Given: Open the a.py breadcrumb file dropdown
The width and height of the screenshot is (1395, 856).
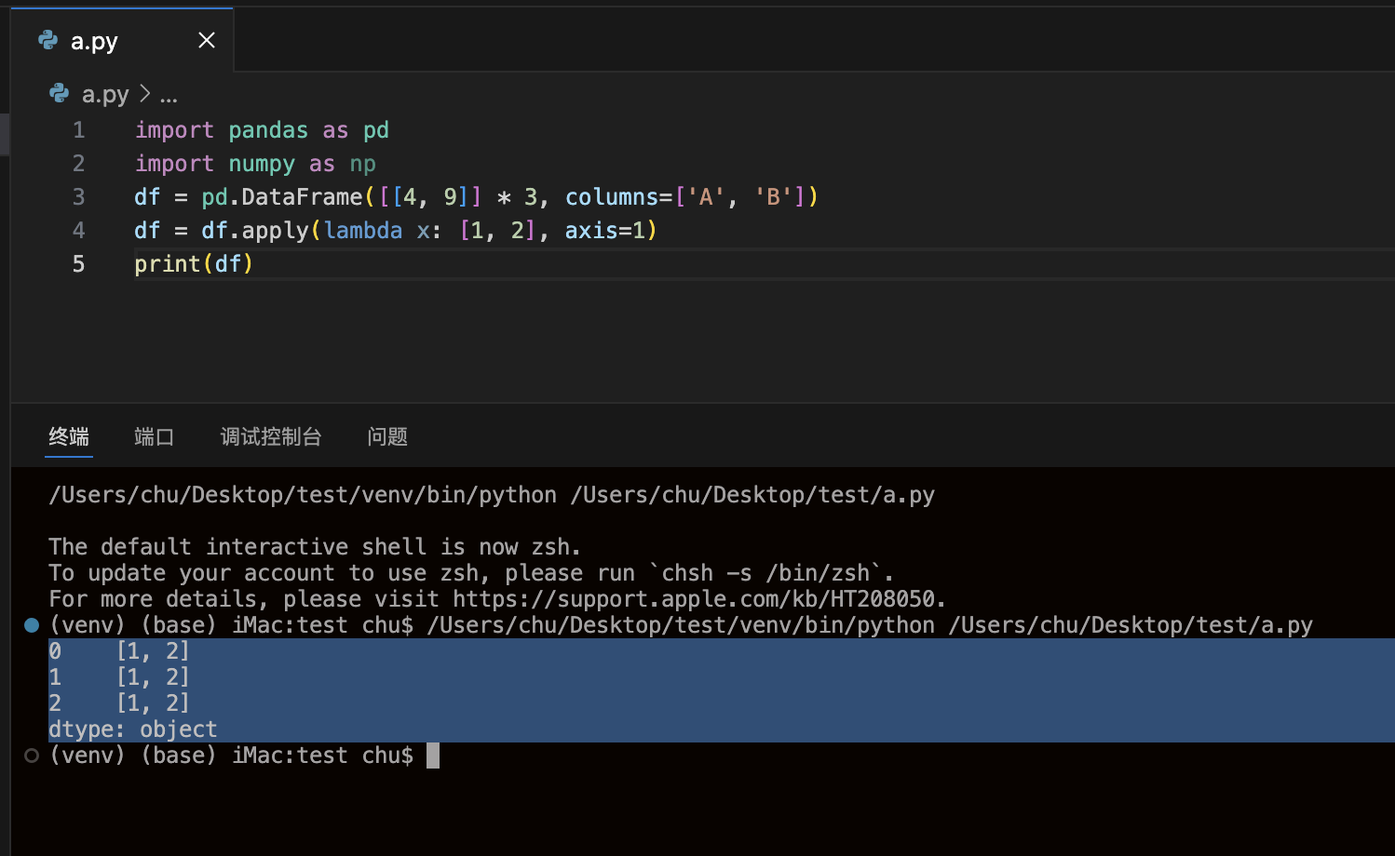Looking at the screenshot, I should coord(105,95).
